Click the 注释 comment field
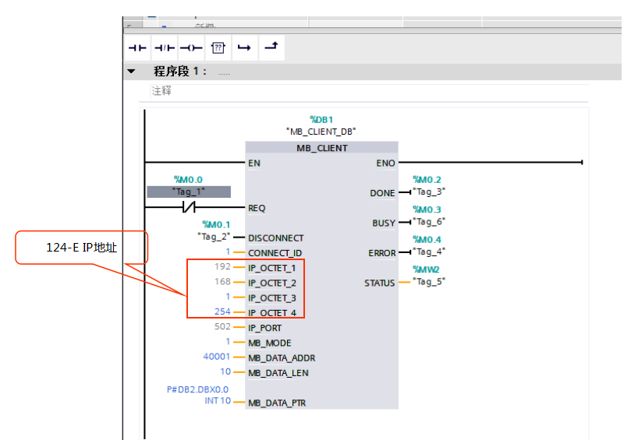This screenshot has width=631, height=440. point(161,91)
